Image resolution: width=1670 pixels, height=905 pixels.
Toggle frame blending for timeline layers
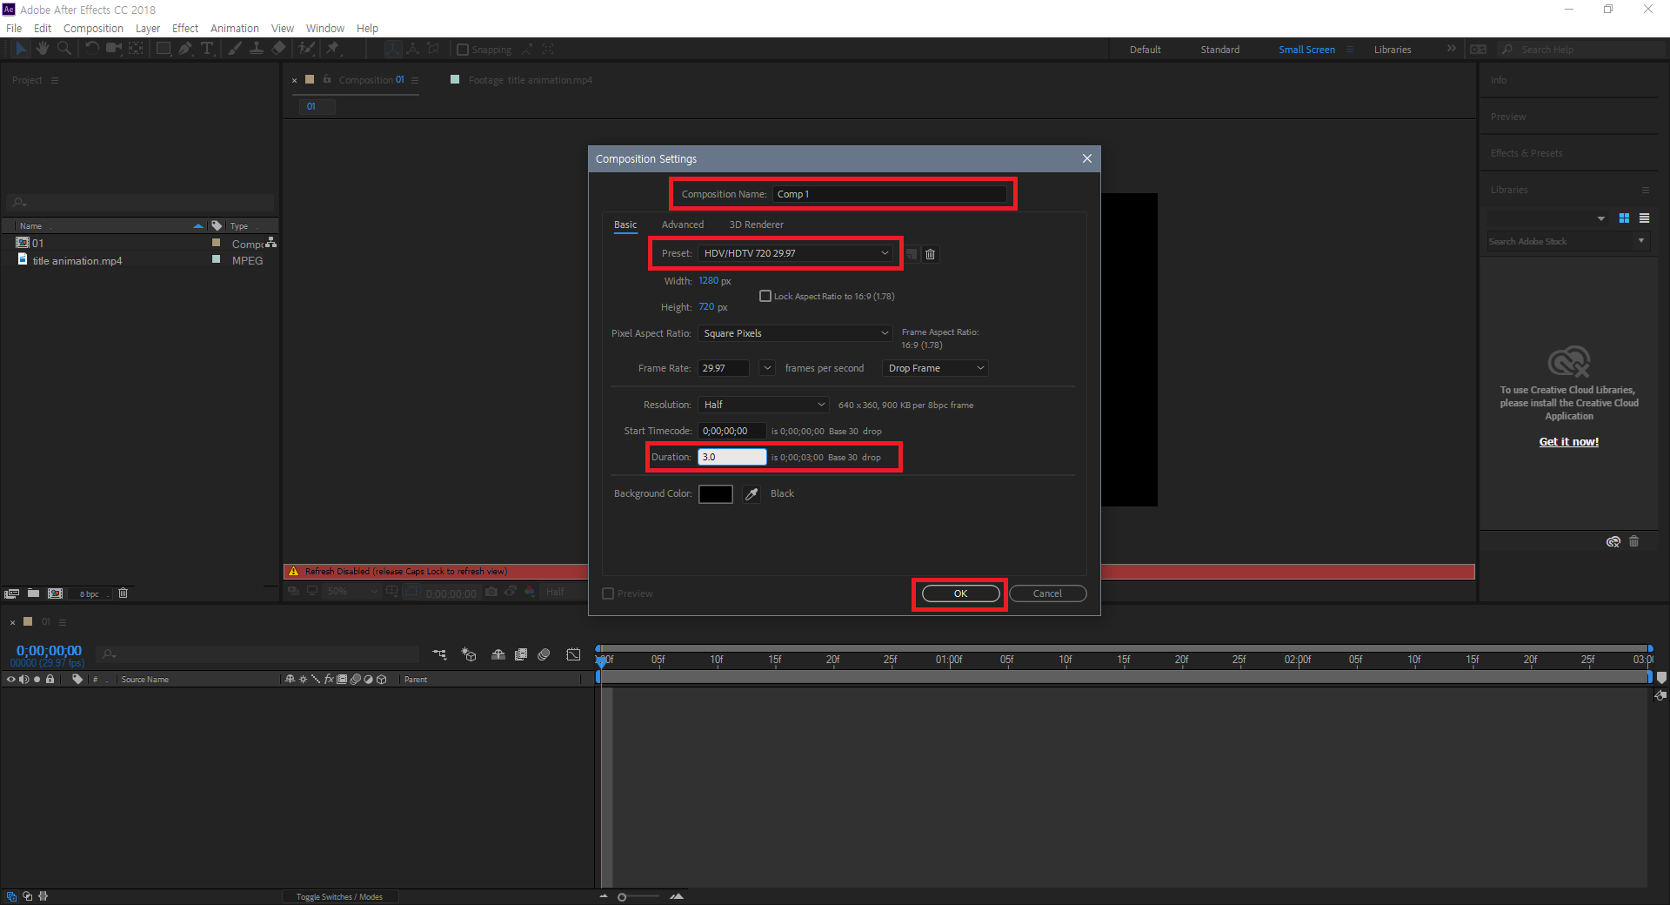click(x=521, y=654)
